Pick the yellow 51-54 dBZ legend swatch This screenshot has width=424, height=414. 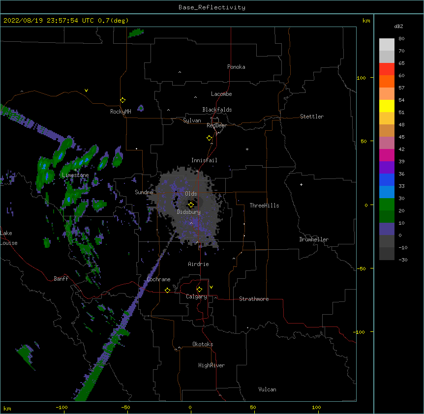tap(387, 106)
